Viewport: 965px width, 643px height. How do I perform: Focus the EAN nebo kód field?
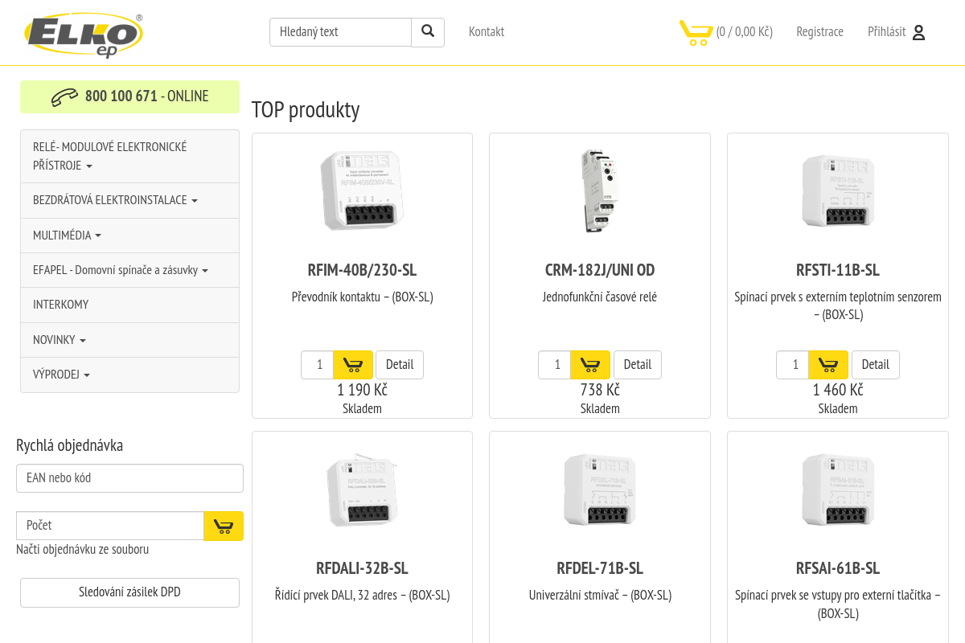click(129, 478)
